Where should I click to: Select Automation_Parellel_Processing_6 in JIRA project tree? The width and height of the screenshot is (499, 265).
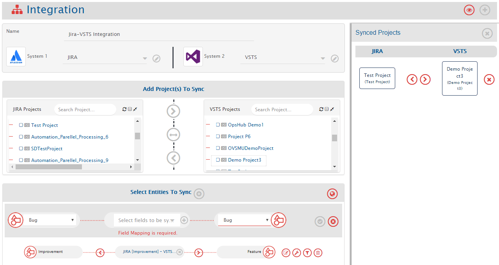tap(69, 137)
